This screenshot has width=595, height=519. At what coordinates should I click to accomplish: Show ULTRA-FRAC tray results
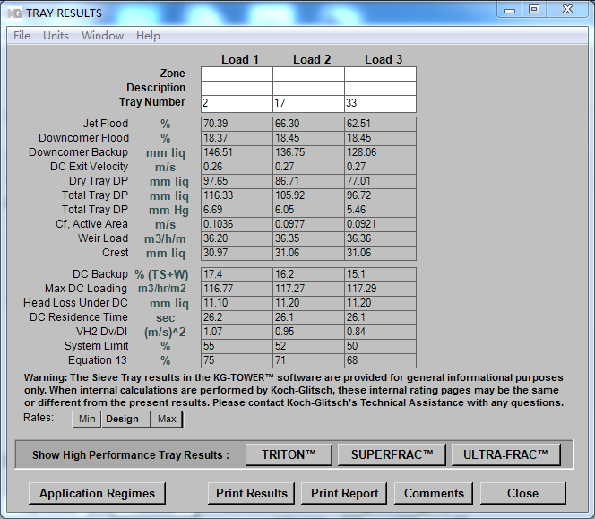(x=505, y=454)
